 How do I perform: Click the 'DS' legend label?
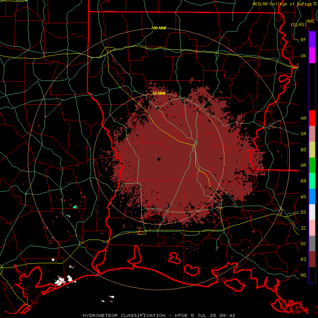coord(303,212)
